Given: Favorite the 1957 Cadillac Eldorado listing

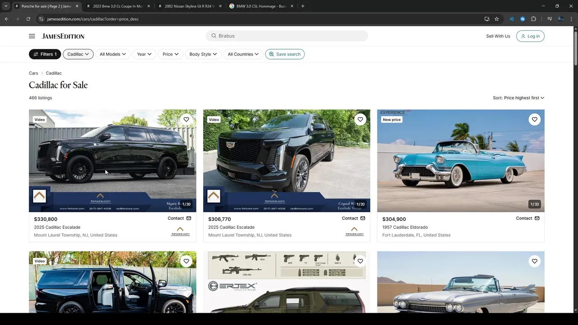Looking at the screenshot, I should point(534,120).
